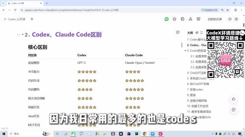Image resolution: width=245 pixels, height=137 pixels.
Task: Jump to outline item 11. 跑学生错误项目
Action: coord(199,112)
